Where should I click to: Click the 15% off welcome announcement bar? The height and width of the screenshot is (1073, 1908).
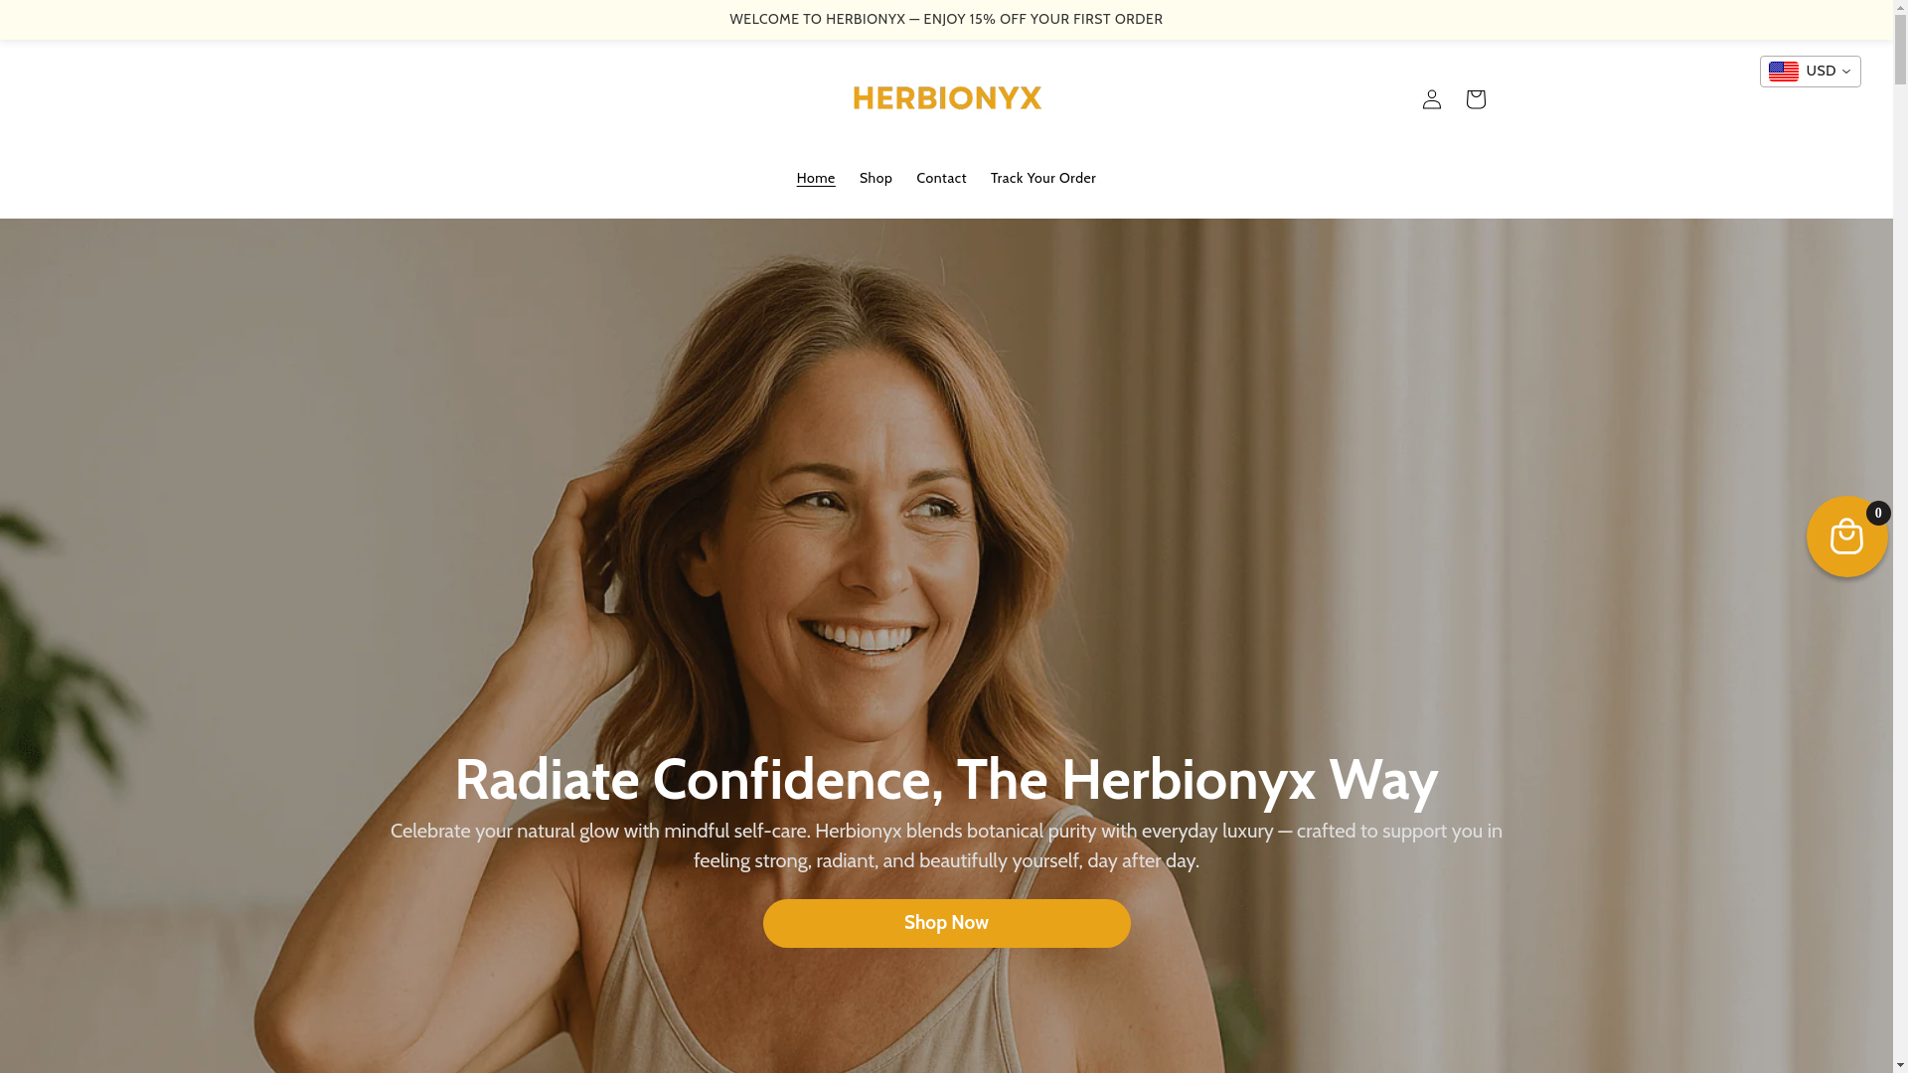(x=946, y=19)
